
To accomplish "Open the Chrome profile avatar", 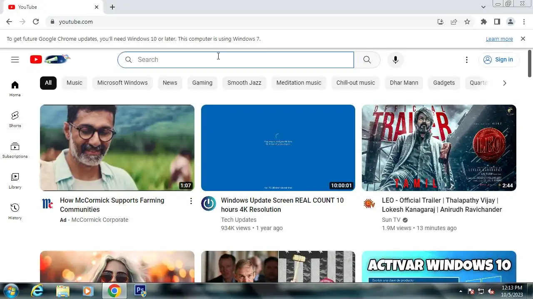I will (x=511, y=22).
